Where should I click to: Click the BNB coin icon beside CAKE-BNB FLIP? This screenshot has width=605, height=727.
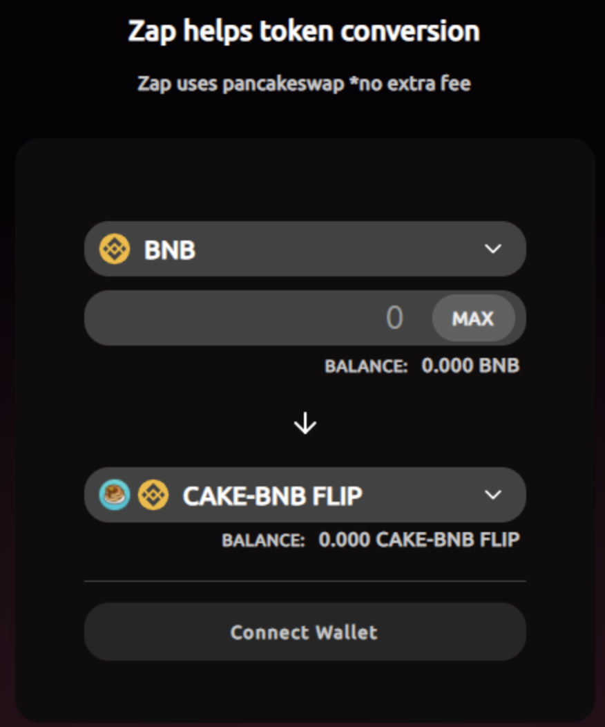click(153, 495)
